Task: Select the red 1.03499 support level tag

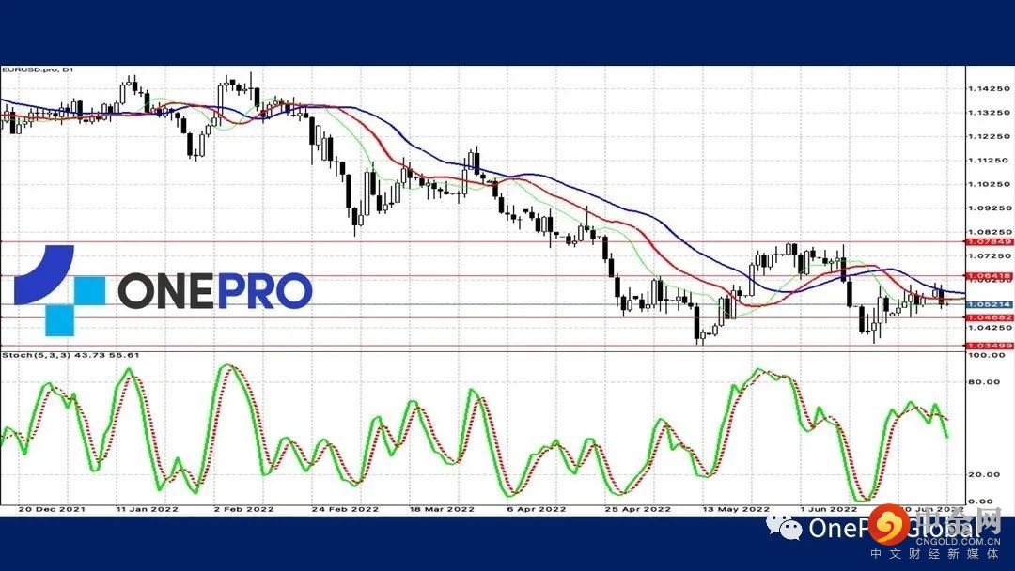Action: 990,346
